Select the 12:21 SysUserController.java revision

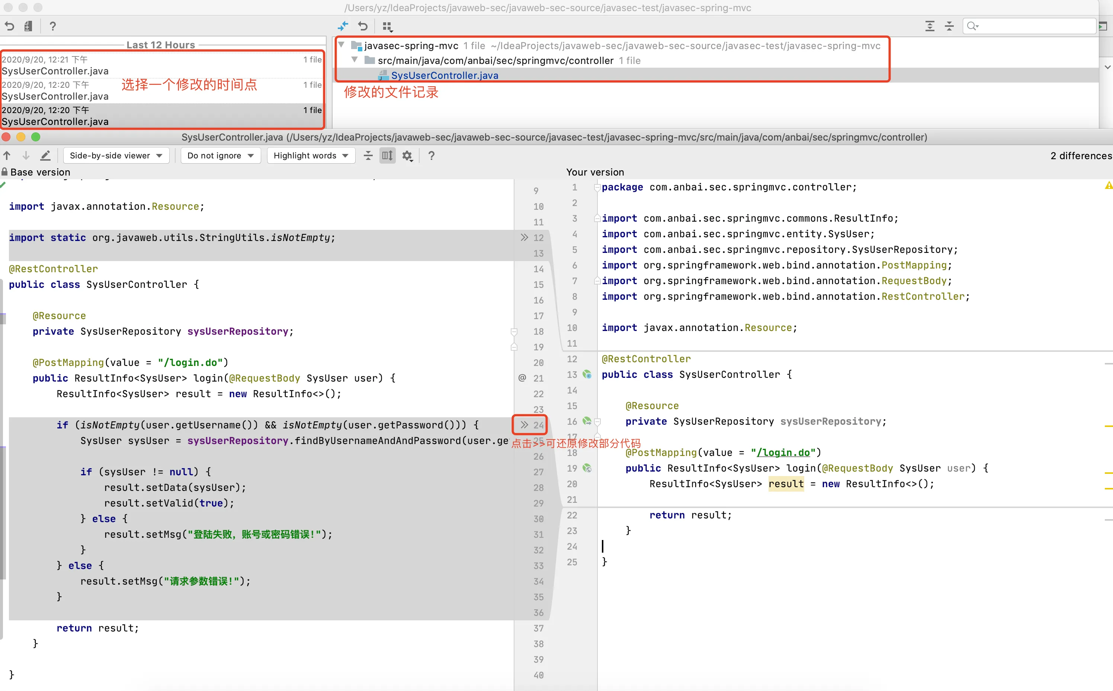[162, 65]
